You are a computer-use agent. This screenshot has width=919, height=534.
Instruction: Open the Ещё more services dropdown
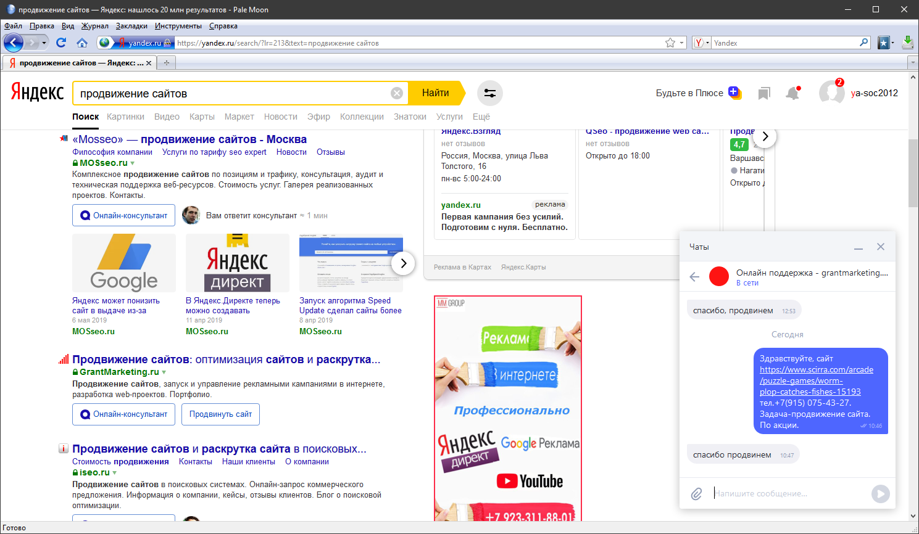tap(481, 117)
